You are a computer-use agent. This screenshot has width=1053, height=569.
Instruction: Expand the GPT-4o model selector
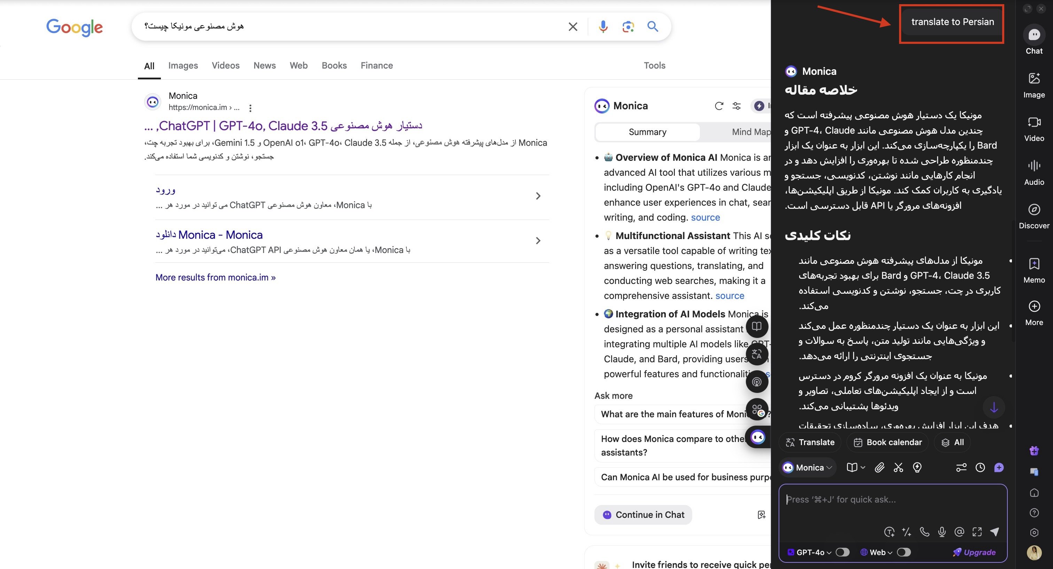click(829, 552)
